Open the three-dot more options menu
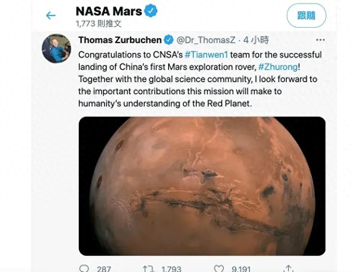 (x=321, y=40)
